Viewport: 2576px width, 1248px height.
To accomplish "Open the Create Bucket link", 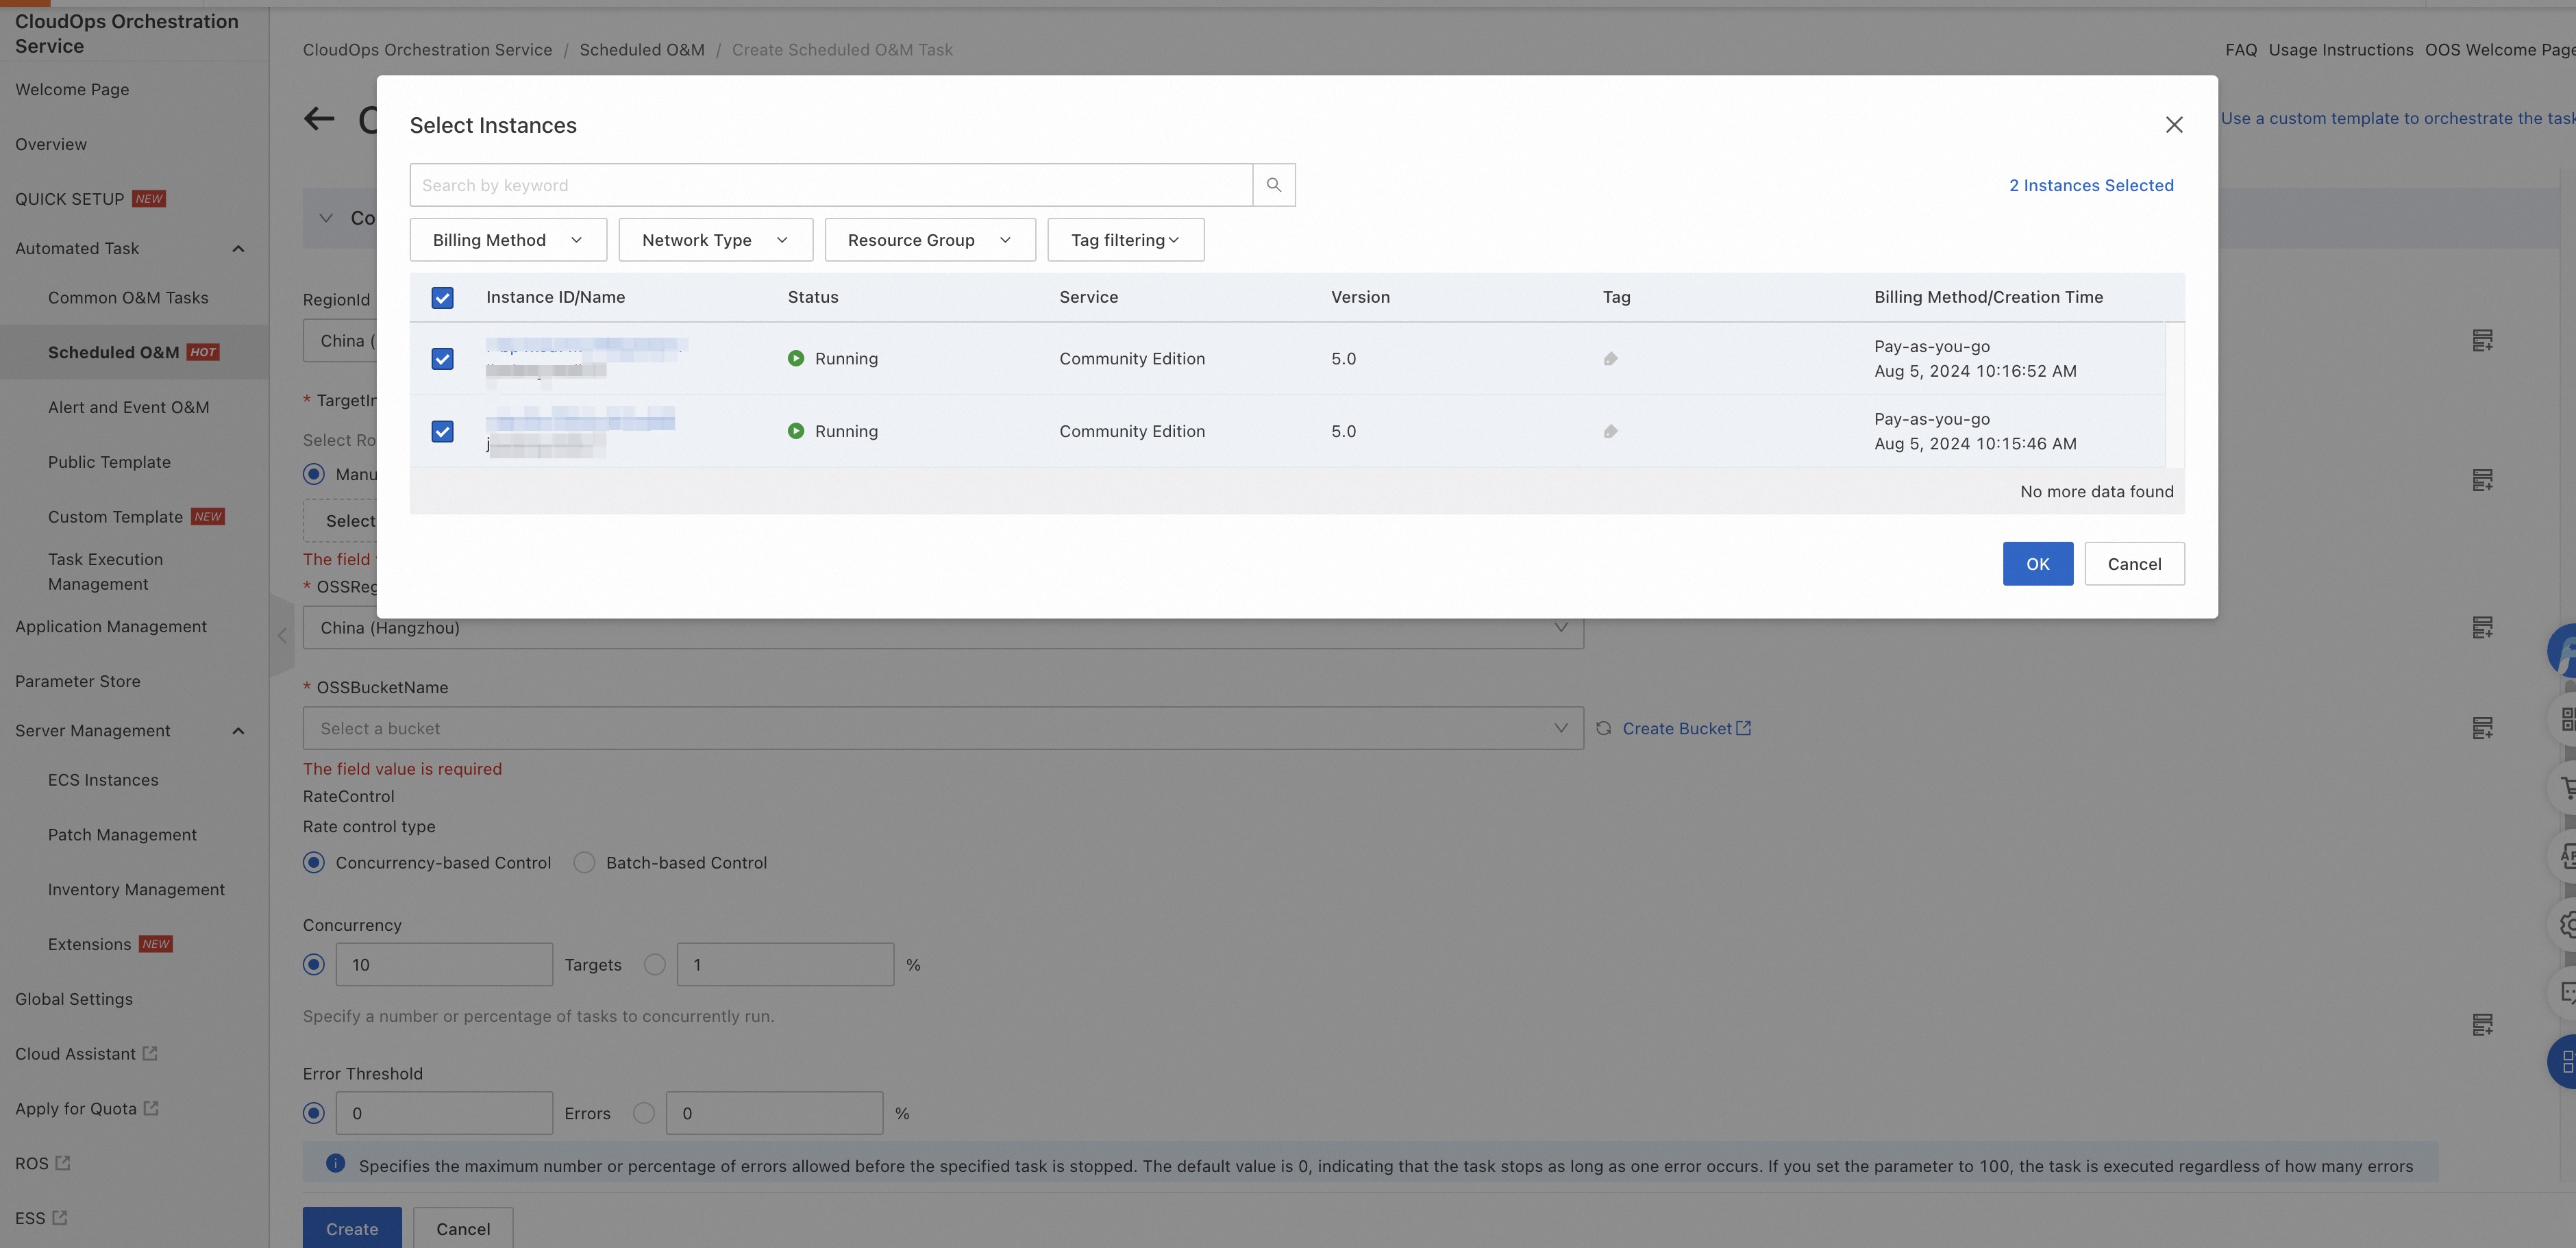I will click(x=1686, y=729).
